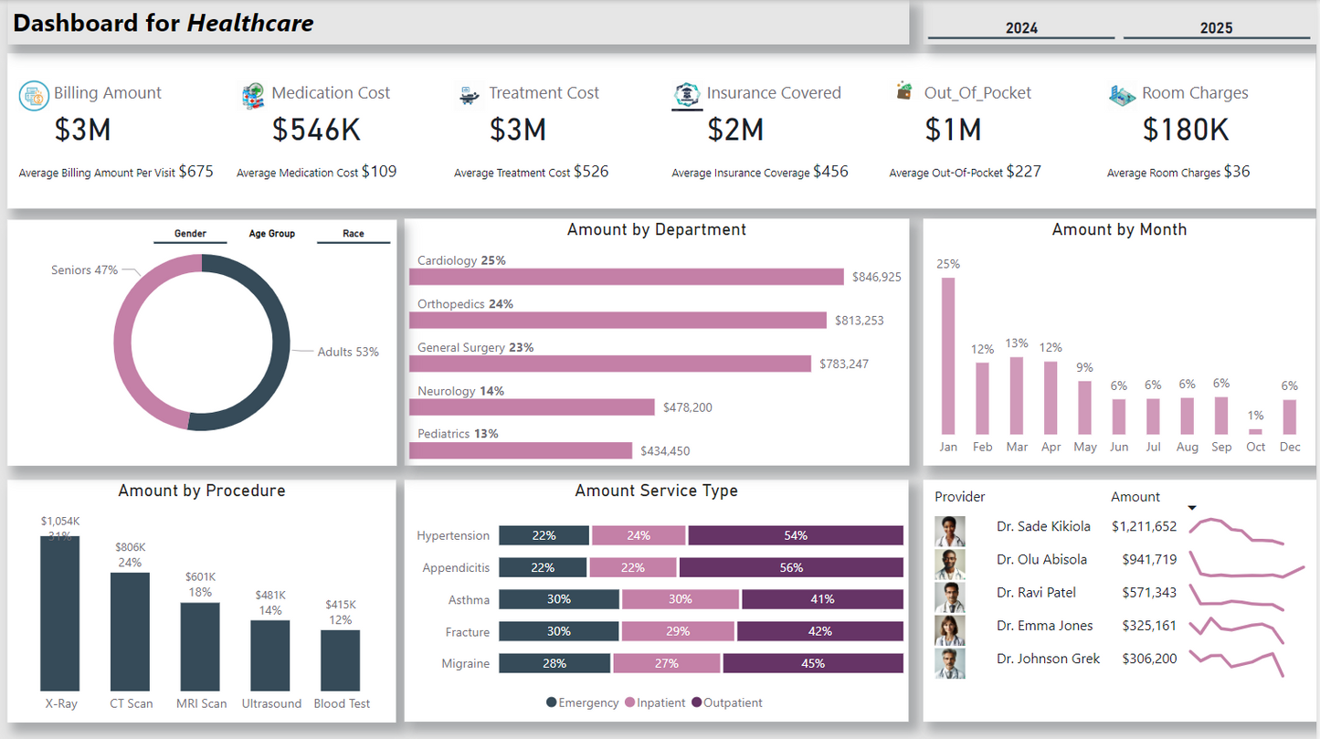Click the Cardiology bar in department chart

coord(627,277)
